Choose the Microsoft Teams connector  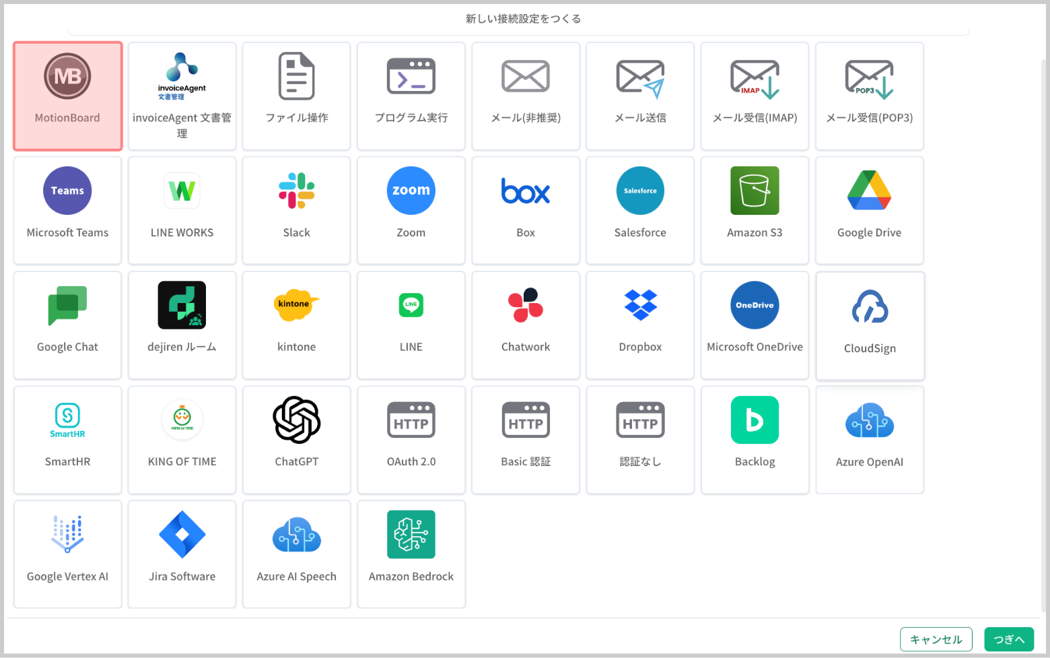click(x=67, y=211)
